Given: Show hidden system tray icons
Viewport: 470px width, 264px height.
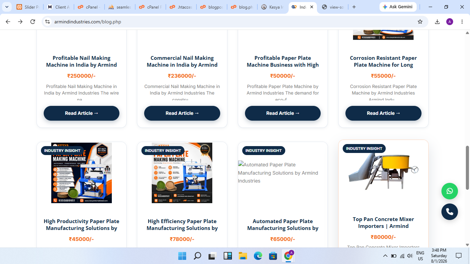Looking at the screenshot, I should point(385,256).
